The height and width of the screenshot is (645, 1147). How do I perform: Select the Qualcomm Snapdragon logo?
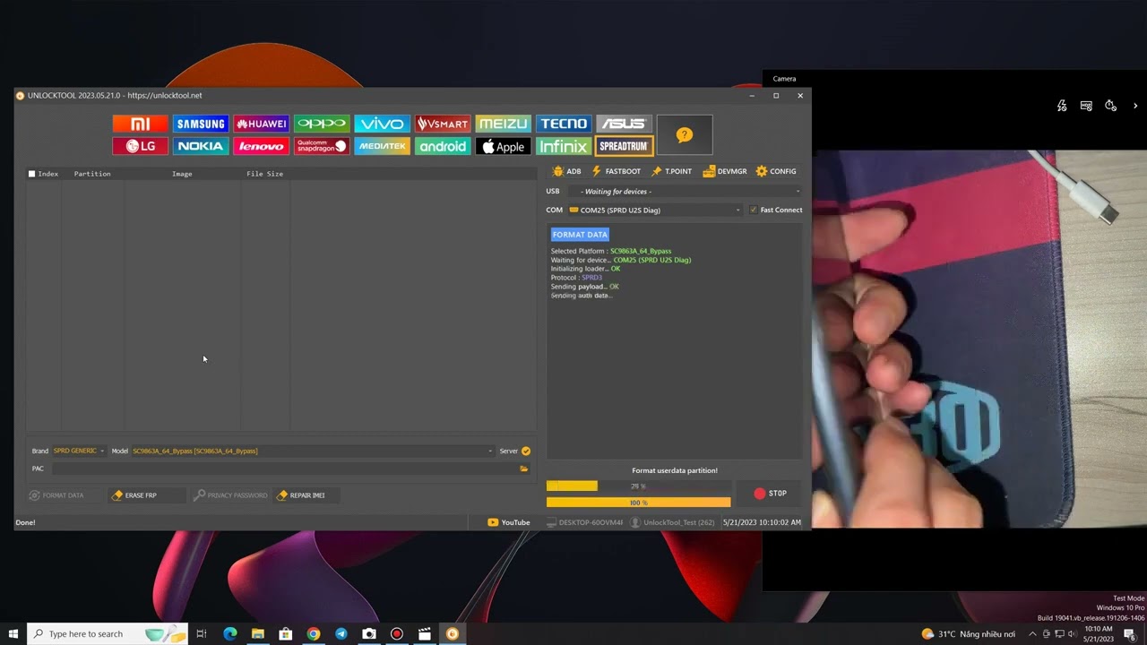point(322,146)
